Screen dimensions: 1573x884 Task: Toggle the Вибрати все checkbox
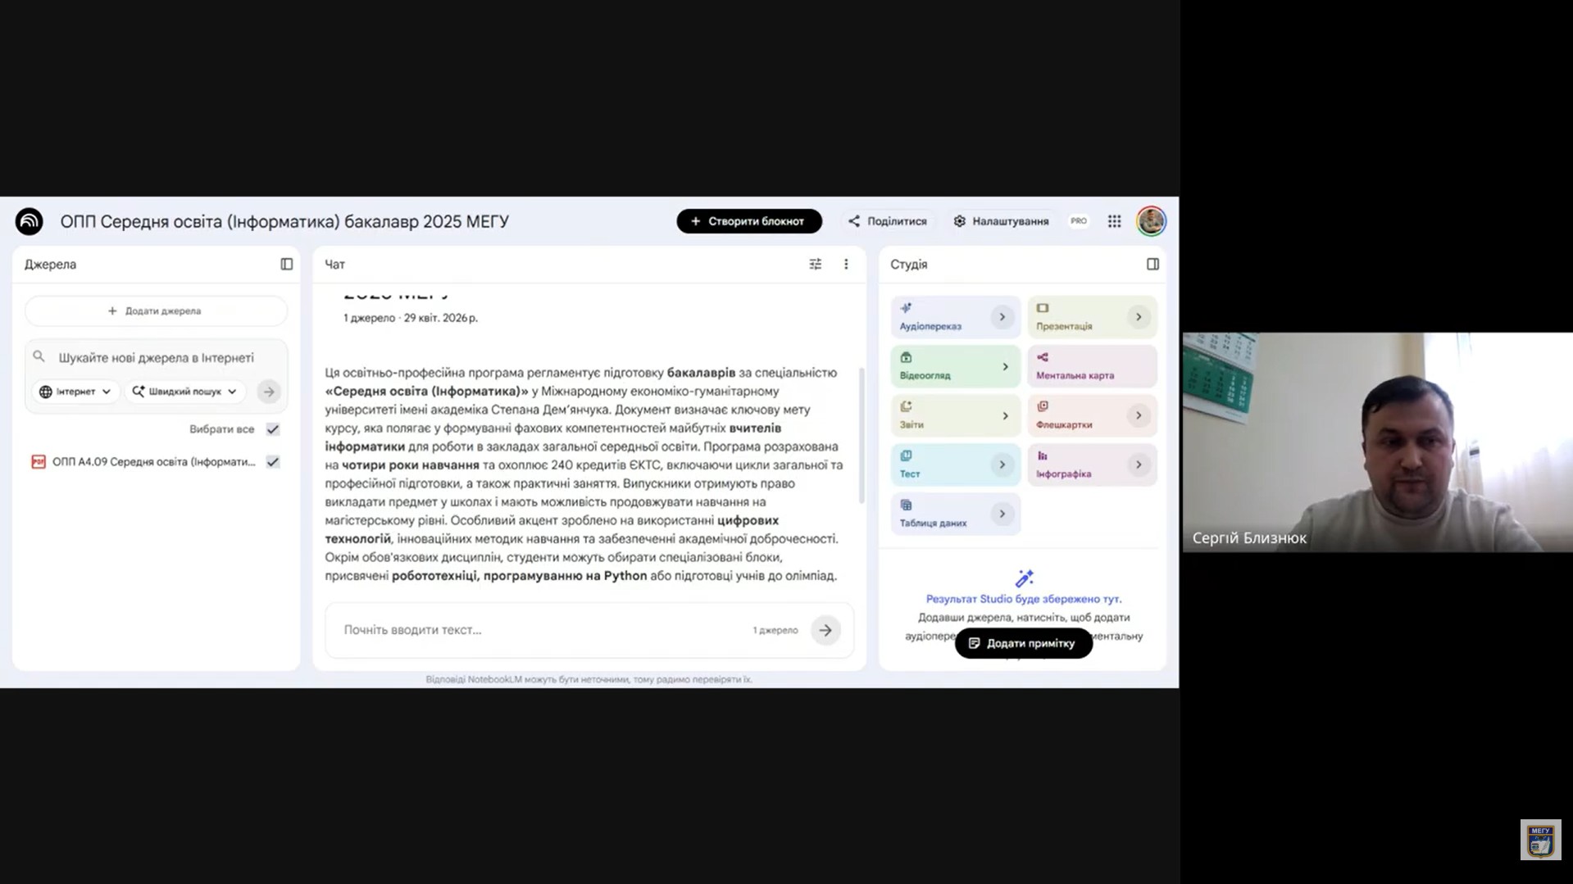click(273, 429)
